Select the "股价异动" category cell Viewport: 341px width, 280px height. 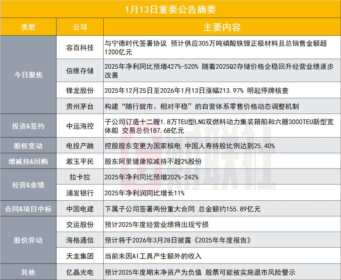point(28,240)
